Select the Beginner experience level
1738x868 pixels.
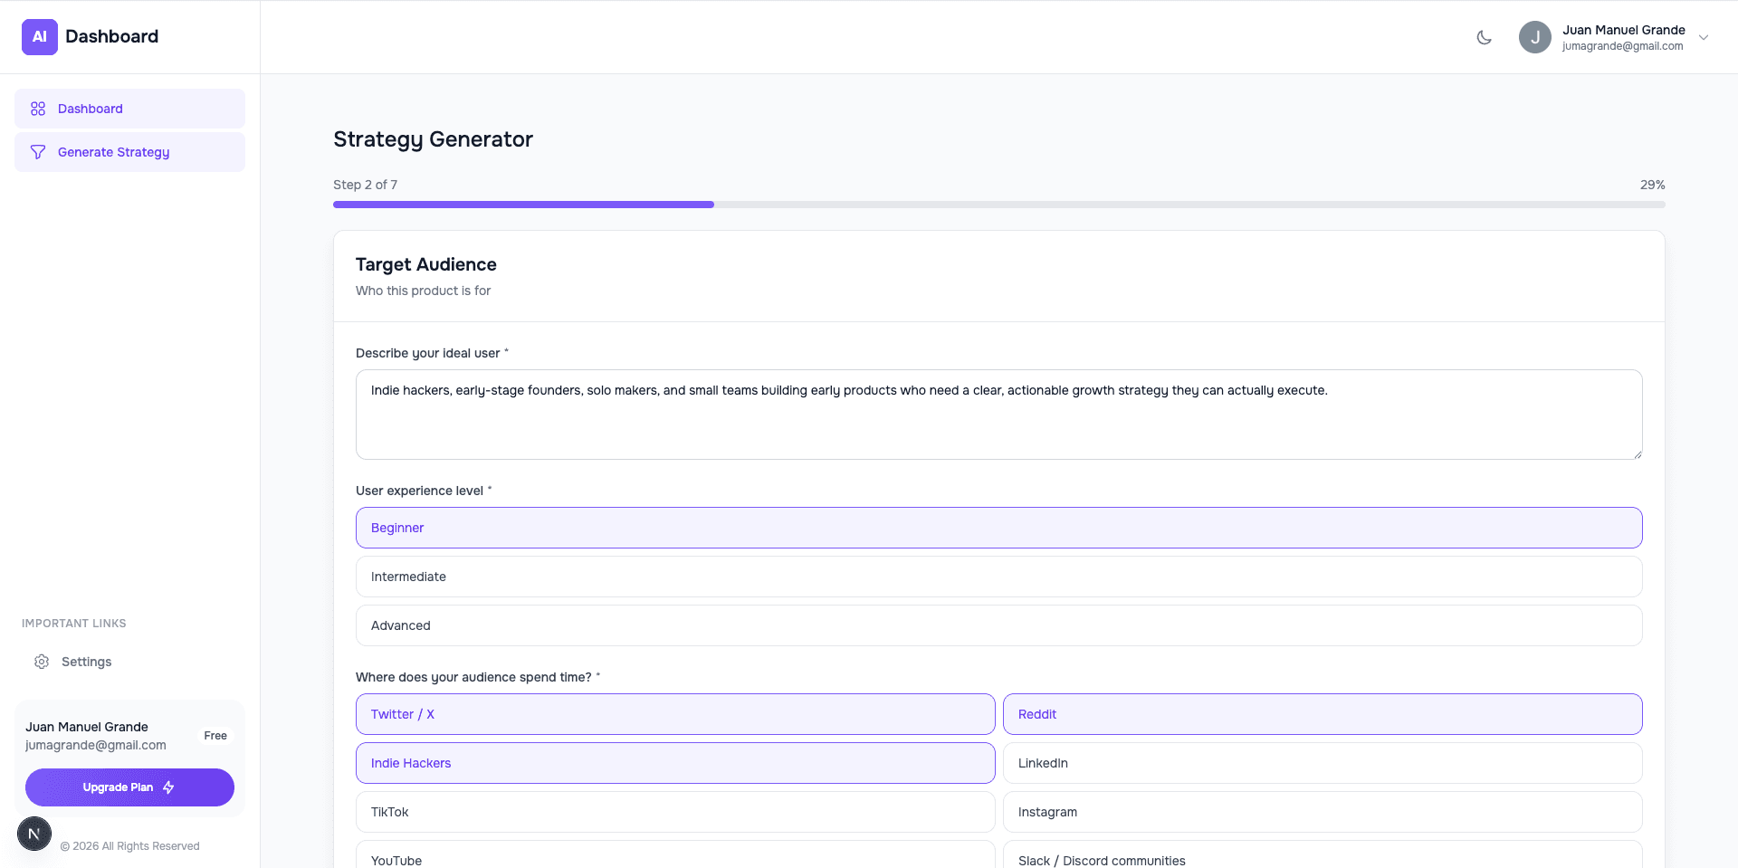click(998, 528)
